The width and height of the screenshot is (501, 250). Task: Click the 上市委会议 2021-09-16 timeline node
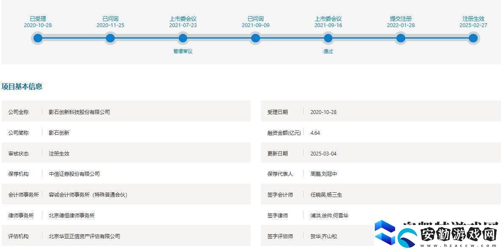pyautogui.click(x=328, y=39)
